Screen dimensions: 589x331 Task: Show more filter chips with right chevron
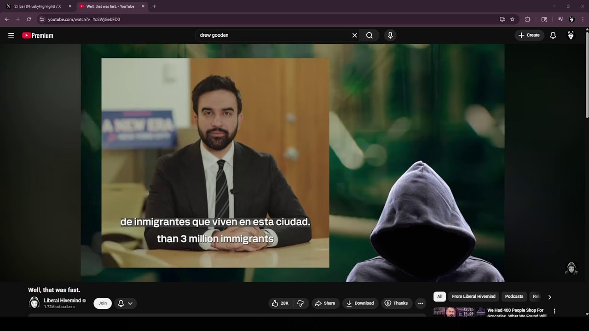coord(549,297)
